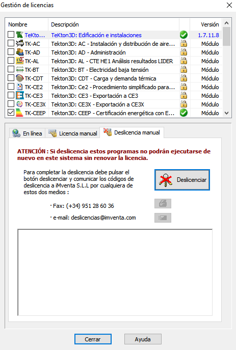Enable the TK-CE2 checkbox
Viewport: 236px width, 350px height.
11,87
